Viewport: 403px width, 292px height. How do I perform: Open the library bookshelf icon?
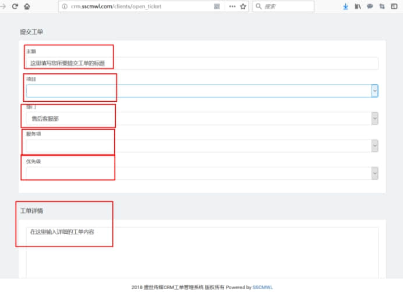tap(358, 6)
